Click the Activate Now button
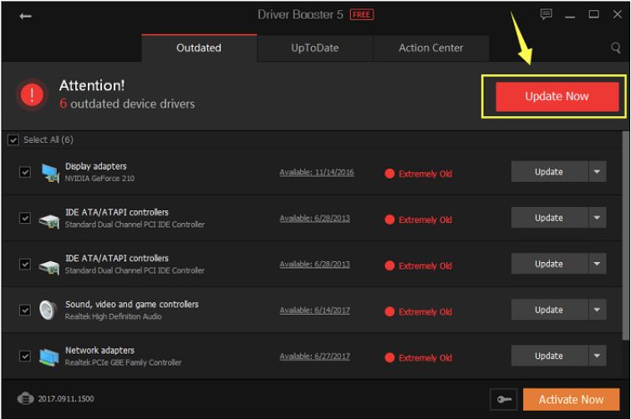The image size is (631, 419). [x=571, y=399]
